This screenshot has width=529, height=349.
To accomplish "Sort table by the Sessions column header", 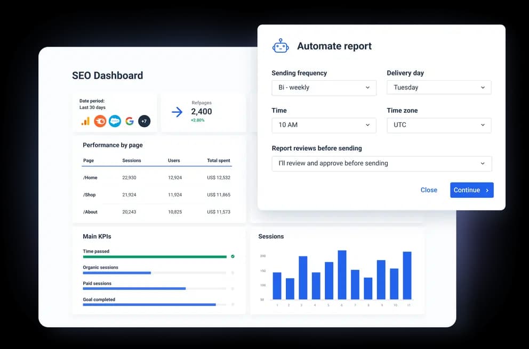I will pos(132,160).
